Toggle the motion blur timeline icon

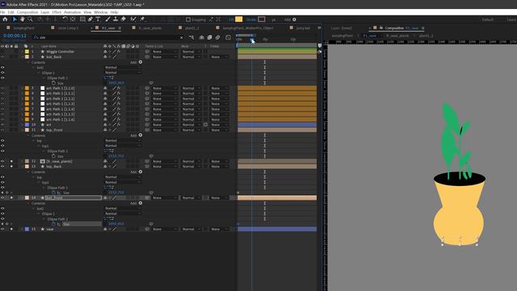coord(218,38)
